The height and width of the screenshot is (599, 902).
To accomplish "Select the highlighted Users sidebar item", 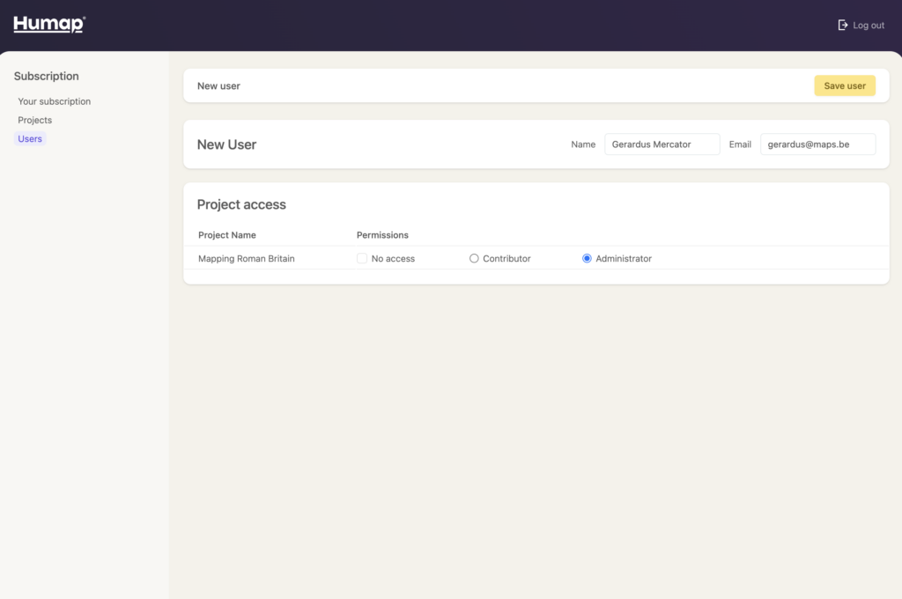I will click(x=29, y=138).
